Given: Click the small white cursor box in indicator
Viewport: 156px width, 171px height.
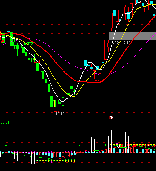Looking at the screenshot, I should pyautogui.click(x=119, y=147).
